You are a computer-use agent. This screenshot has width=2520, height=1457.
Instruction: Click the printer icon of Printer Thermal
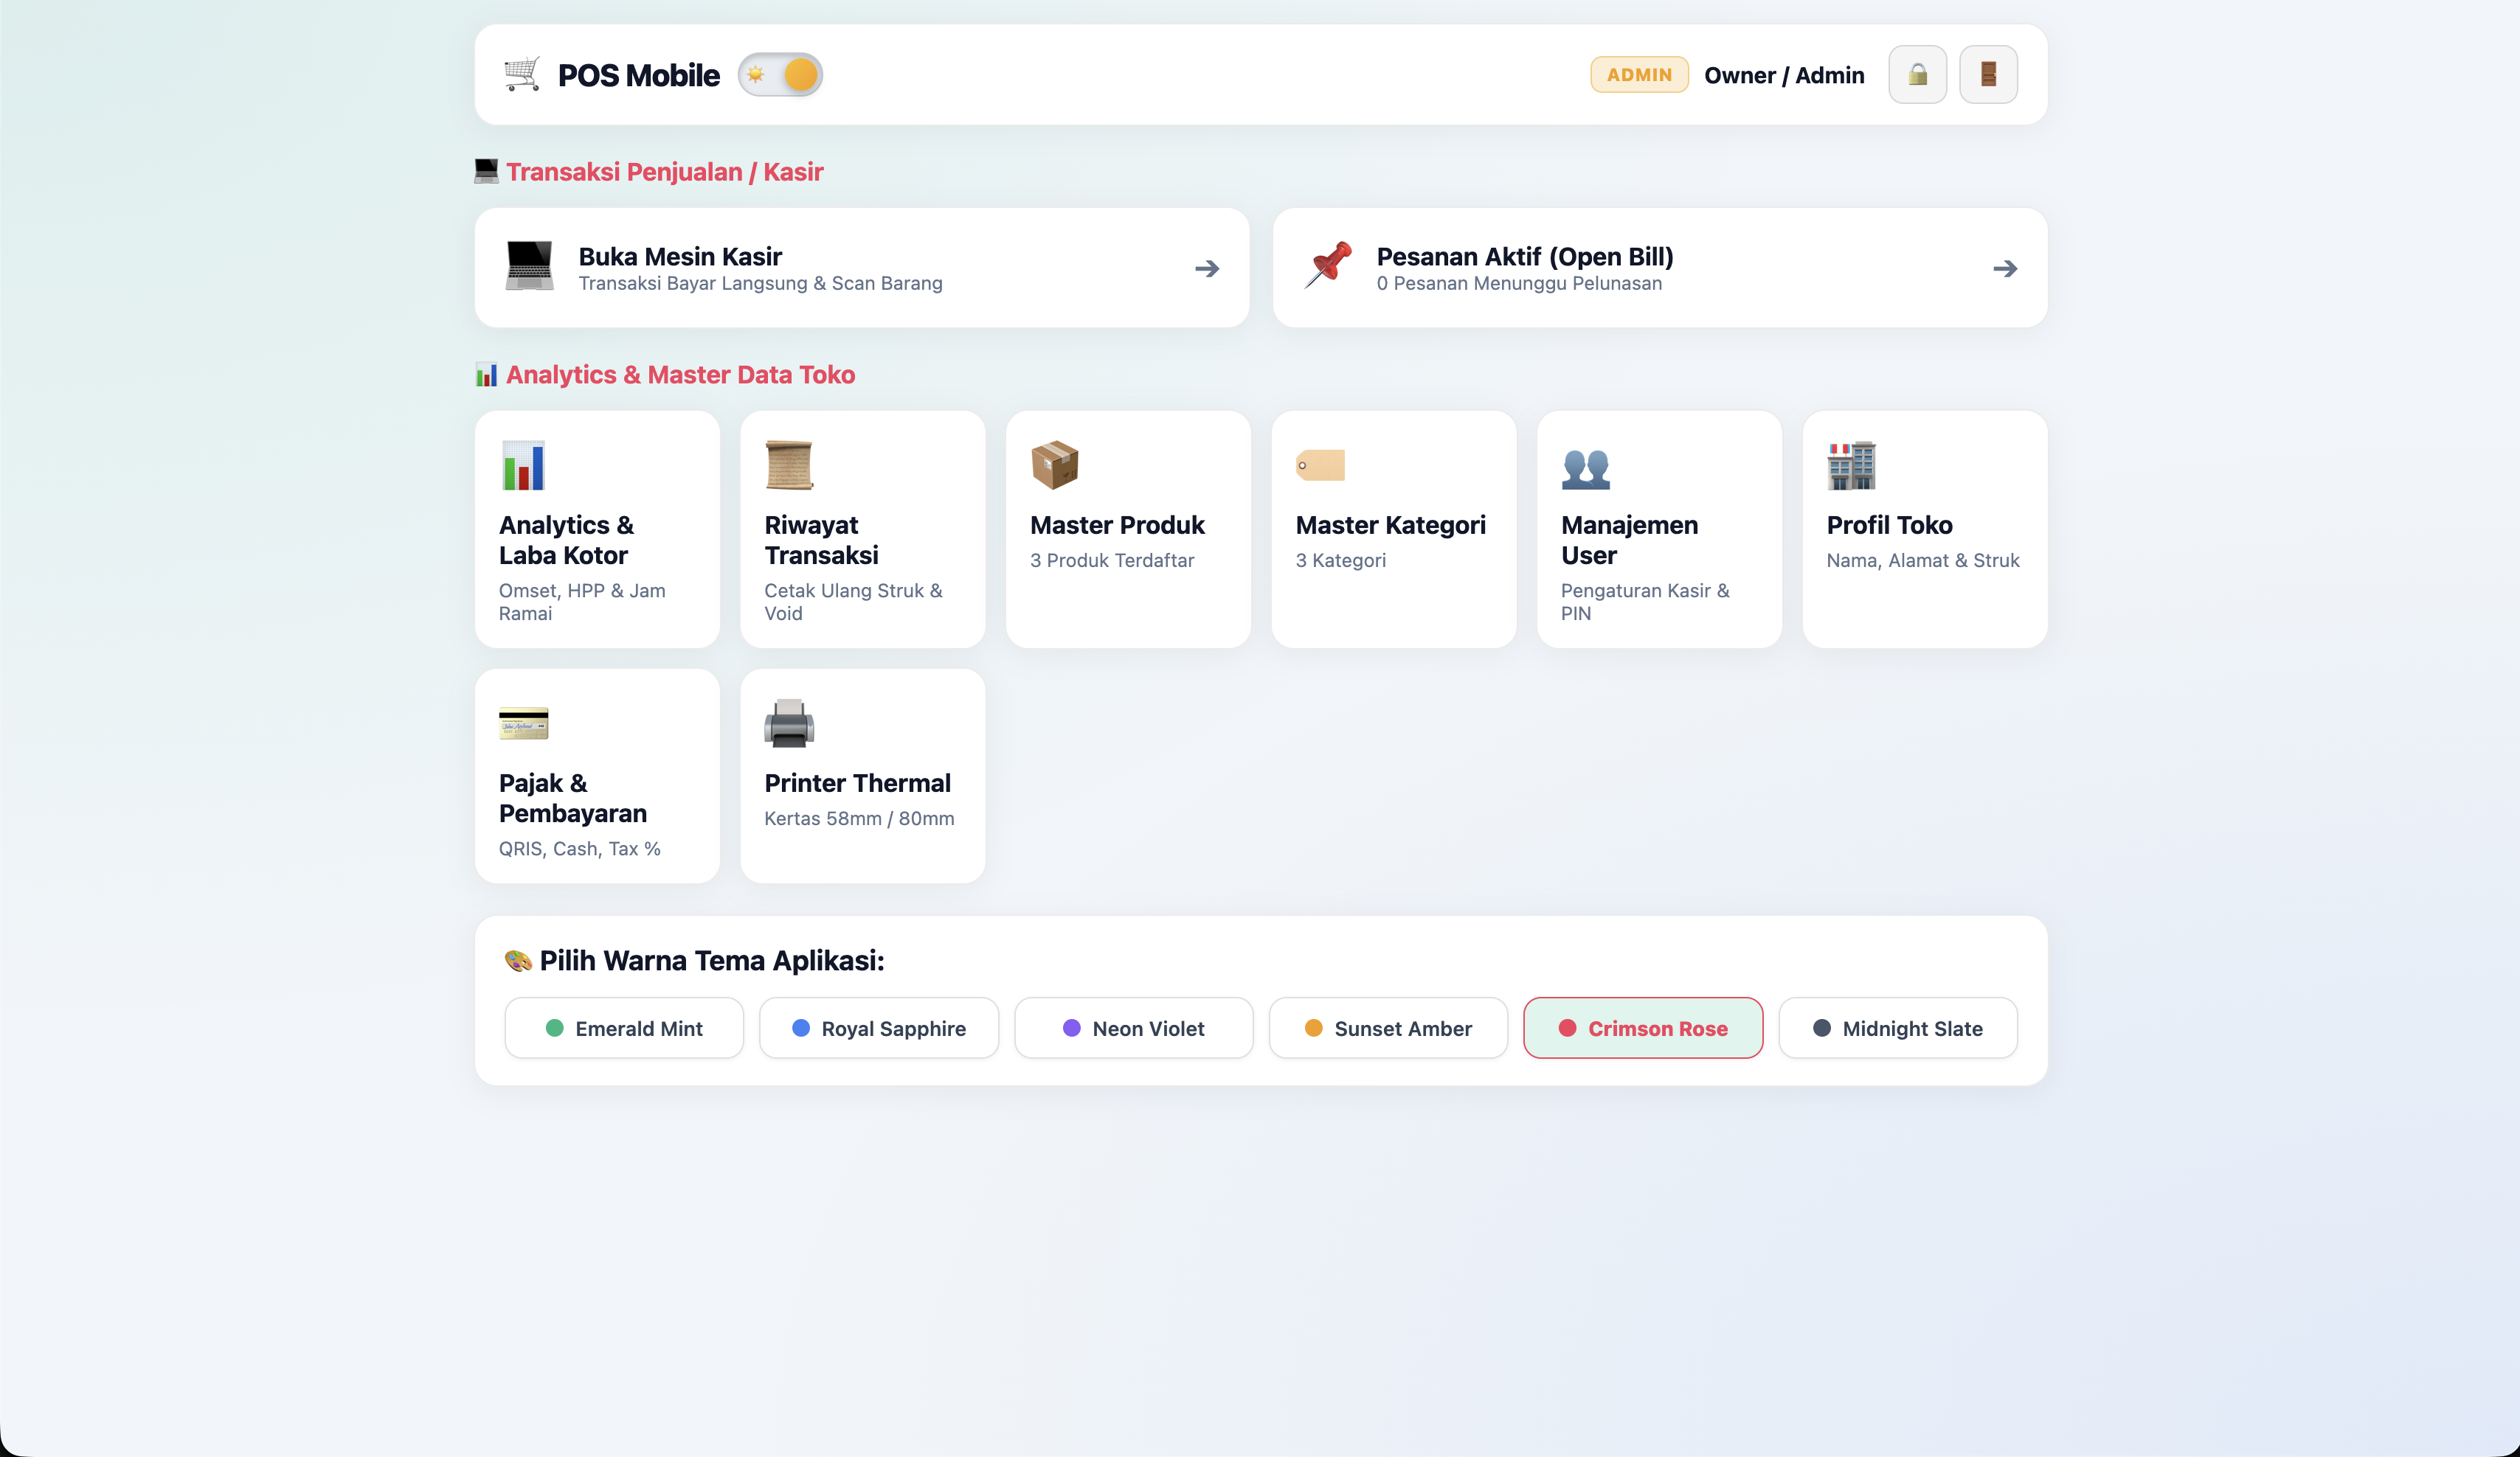(789, 723)
